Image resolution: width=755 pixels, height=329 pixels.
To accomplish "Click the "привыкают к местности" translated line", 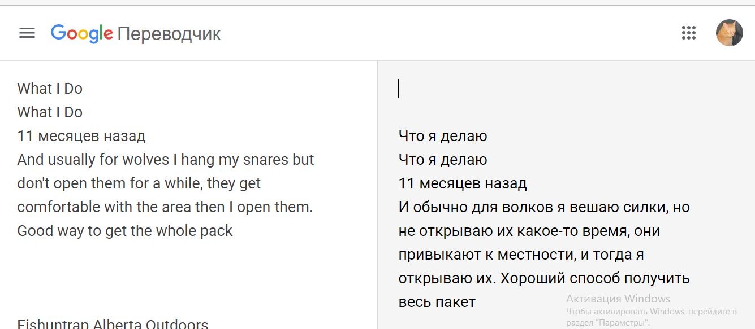I will pyautogui.click(x=521, y=255).
